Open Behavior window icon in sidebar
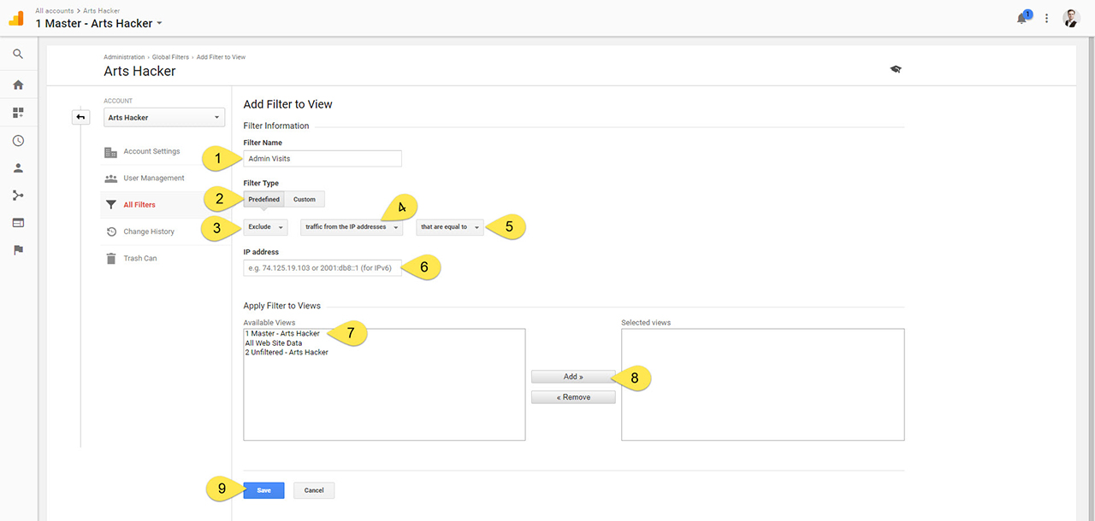 coord(18,223)
